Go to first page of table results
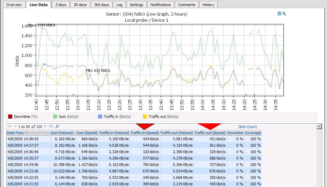327x187 pixels. 10,127
